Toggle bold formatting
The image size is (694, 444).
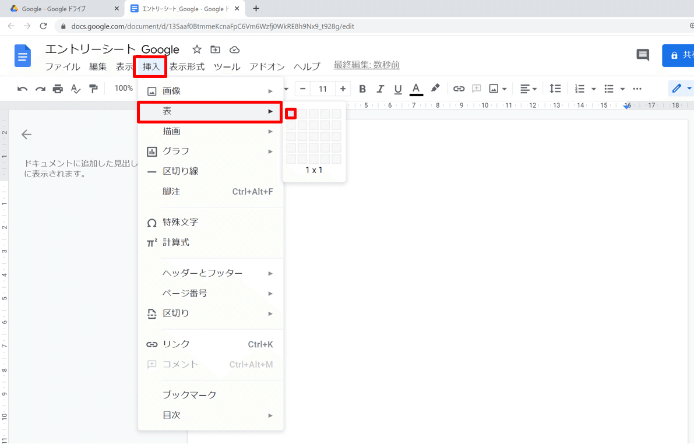coord(362,89)
